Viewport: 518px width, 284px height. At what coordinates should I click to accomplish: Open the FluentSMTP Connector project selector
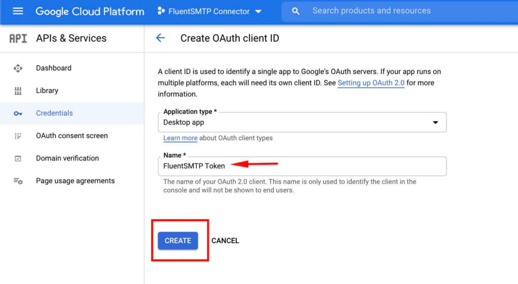click(209, 11)
